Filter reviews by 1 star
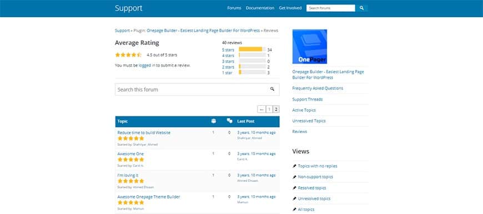The image size is (483, 214). tap(227, 73)
